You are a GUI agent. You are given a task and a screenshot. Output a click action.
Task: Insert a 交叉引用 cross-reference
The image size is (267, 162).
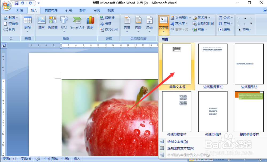pyautogui.click(x=109, y=29)
